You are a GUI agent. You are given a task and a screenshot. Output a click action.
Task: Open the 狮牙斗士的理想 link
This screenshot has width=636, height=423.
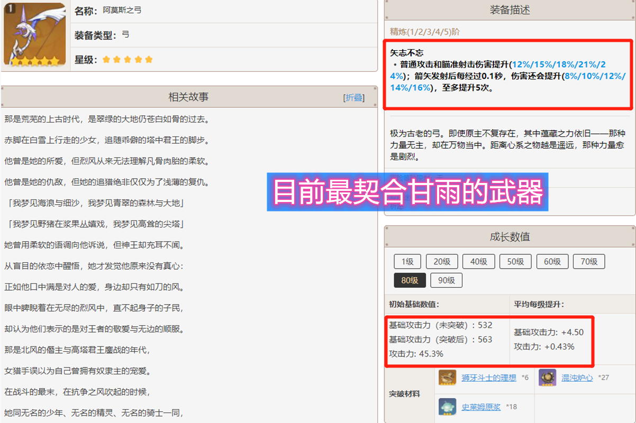pos(488,378)
